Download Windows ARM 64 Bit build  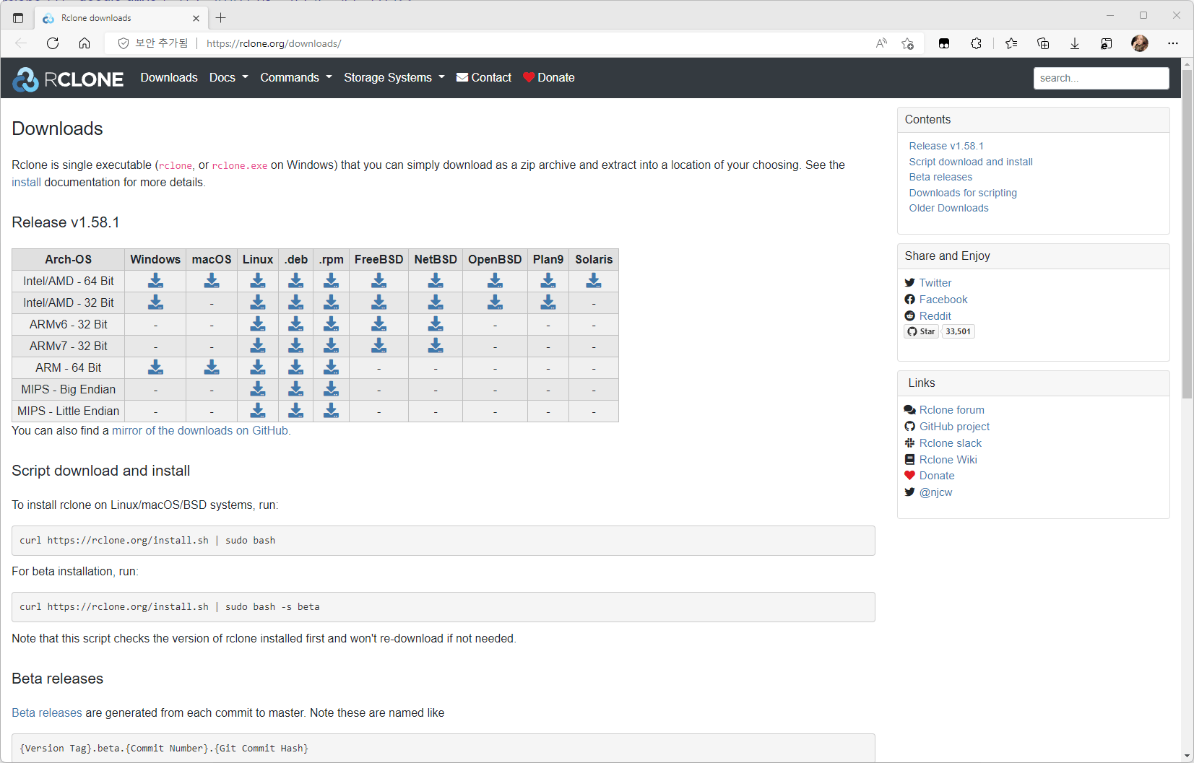tap(155, 367)
